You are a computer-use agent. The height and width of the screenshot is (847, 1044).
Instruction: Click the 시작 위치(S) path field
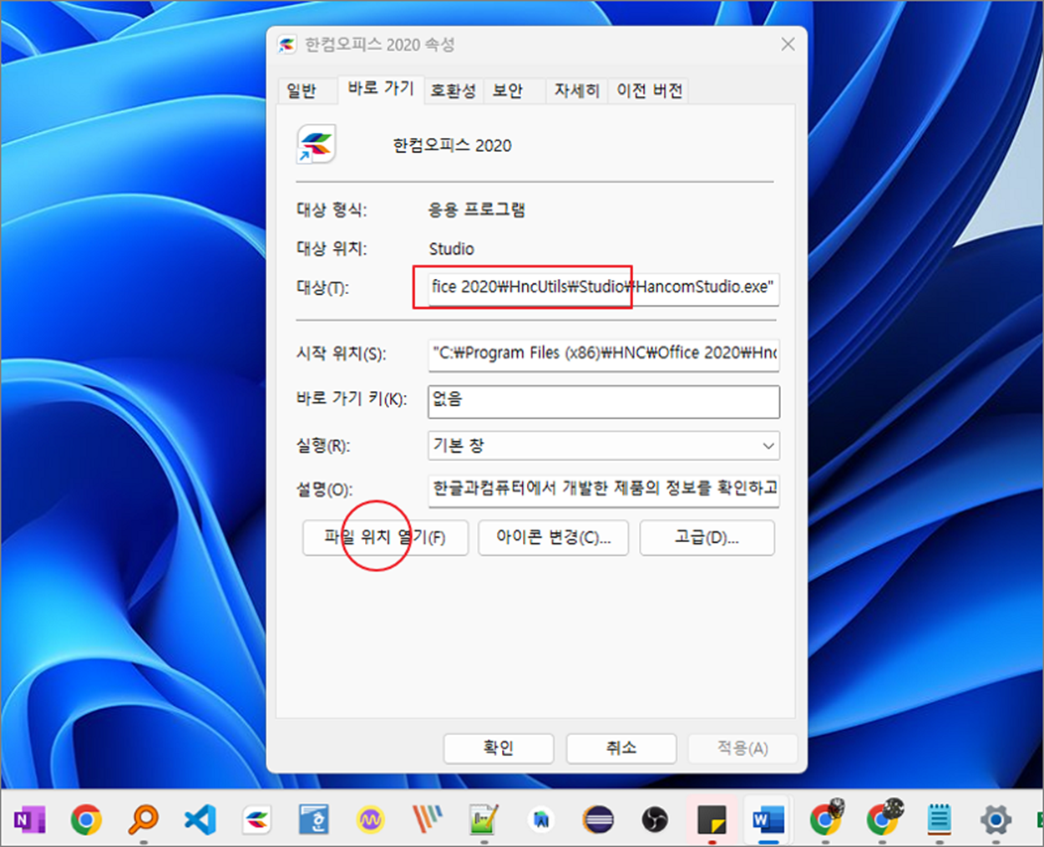pos(604,353)
